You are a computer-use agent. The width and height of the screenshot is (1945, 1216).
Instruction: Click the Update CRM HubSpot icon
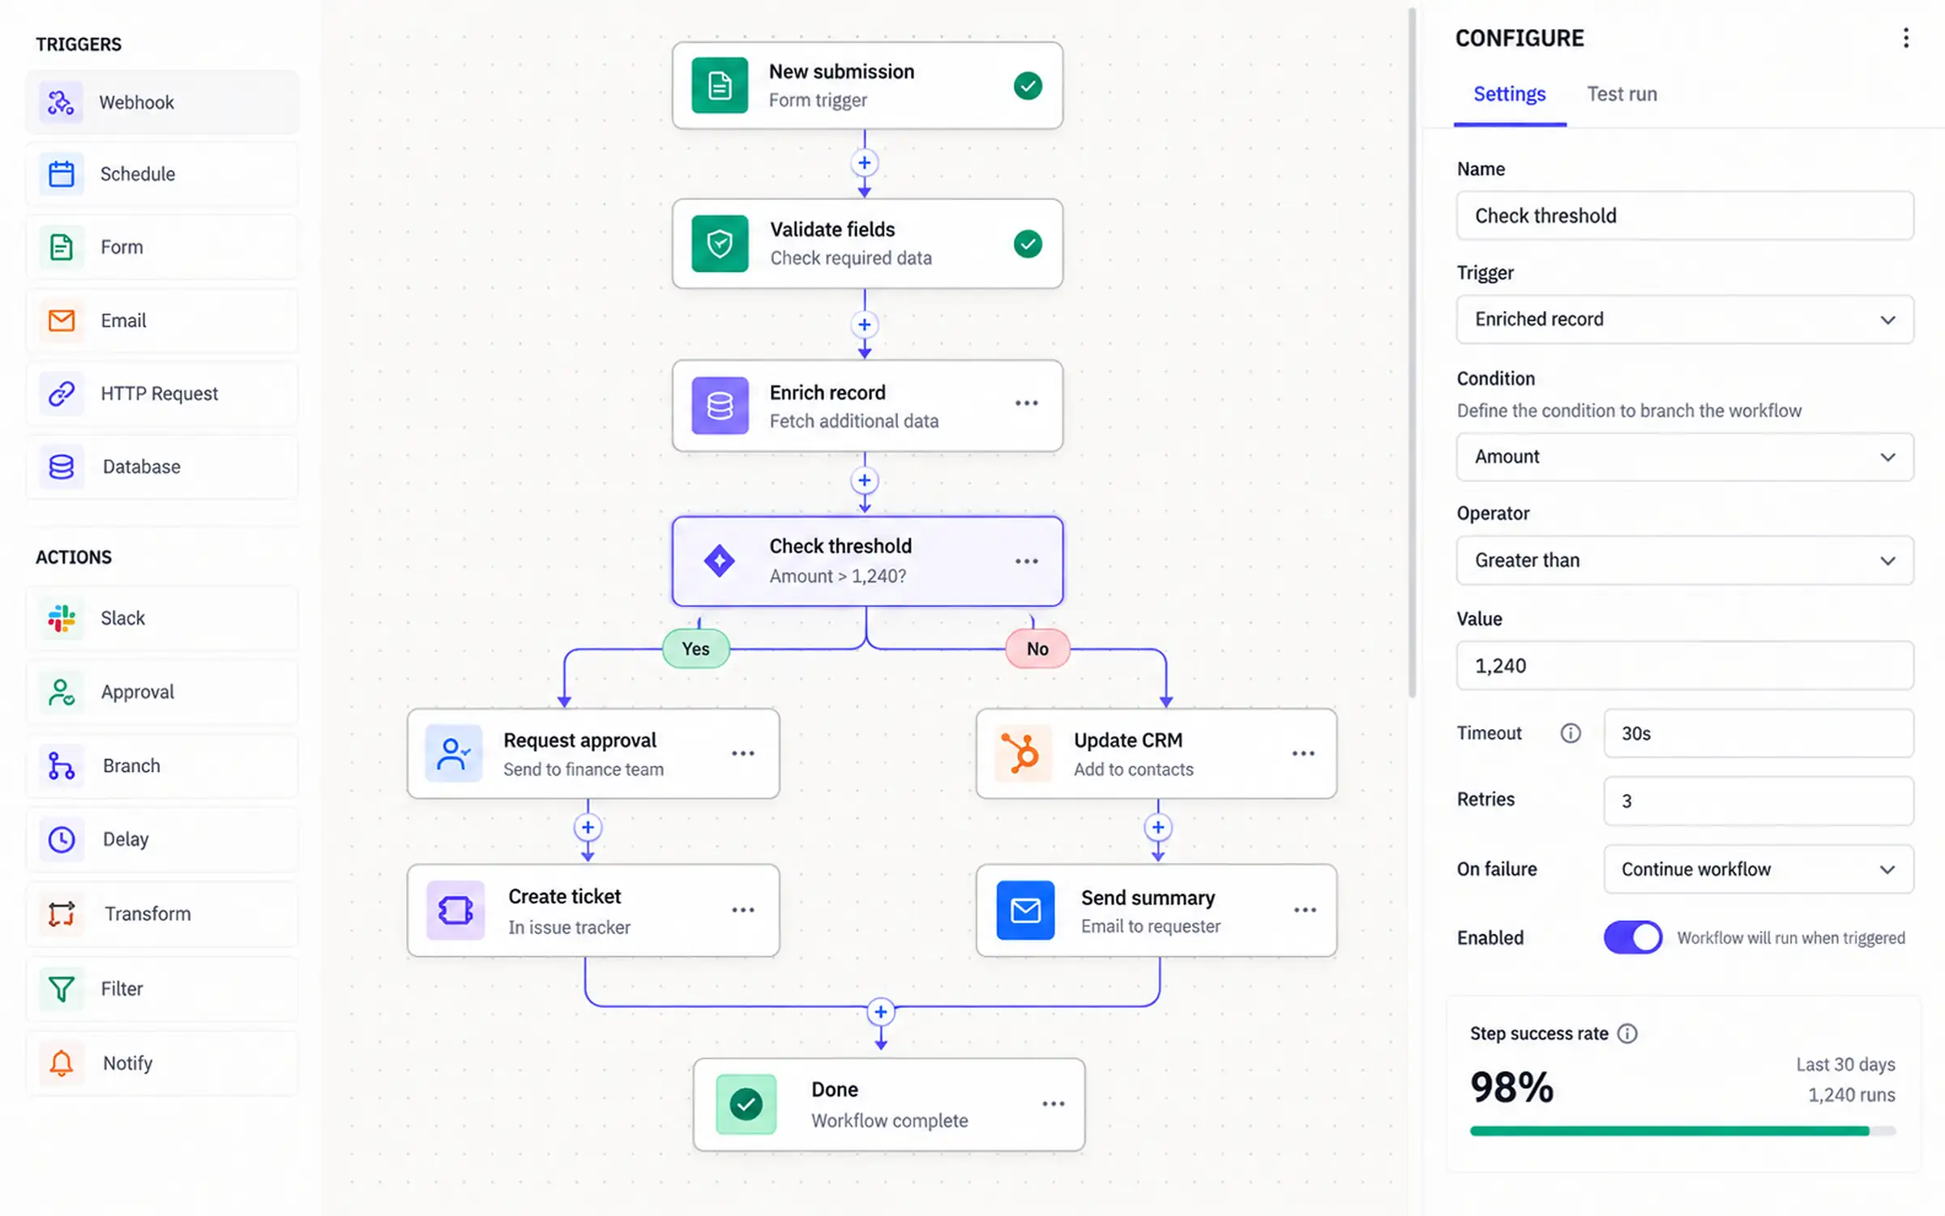click(x=1023, y=753)
